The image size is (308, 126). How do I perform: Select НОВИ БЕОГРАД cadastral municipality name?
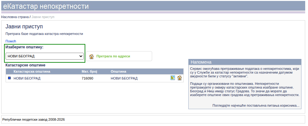[27, 78]
